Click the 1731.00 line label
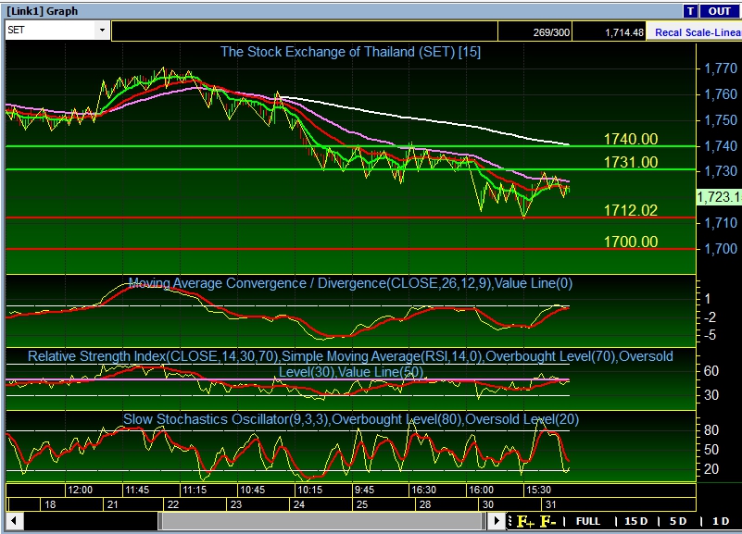The height and width of the screenshot is (534, 742). click(630, 162)
